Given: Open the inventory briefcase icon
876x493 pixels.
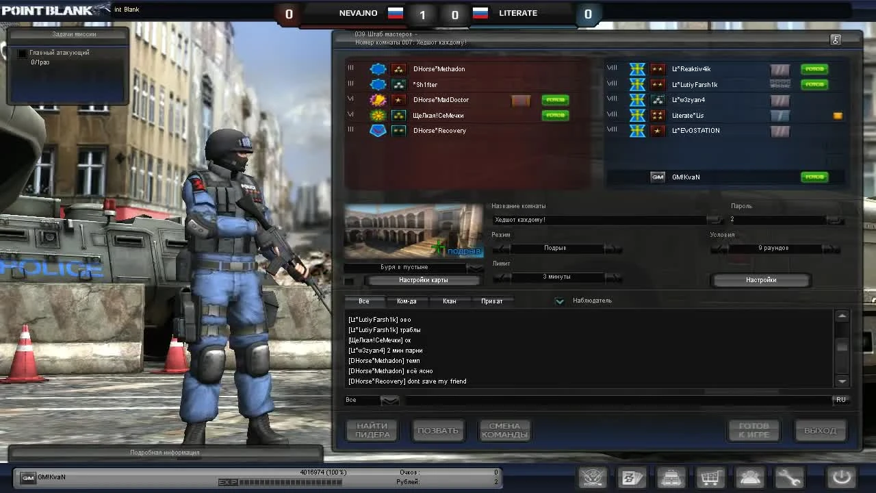Looking at the screenshot, I should click(x=671, y=477).
